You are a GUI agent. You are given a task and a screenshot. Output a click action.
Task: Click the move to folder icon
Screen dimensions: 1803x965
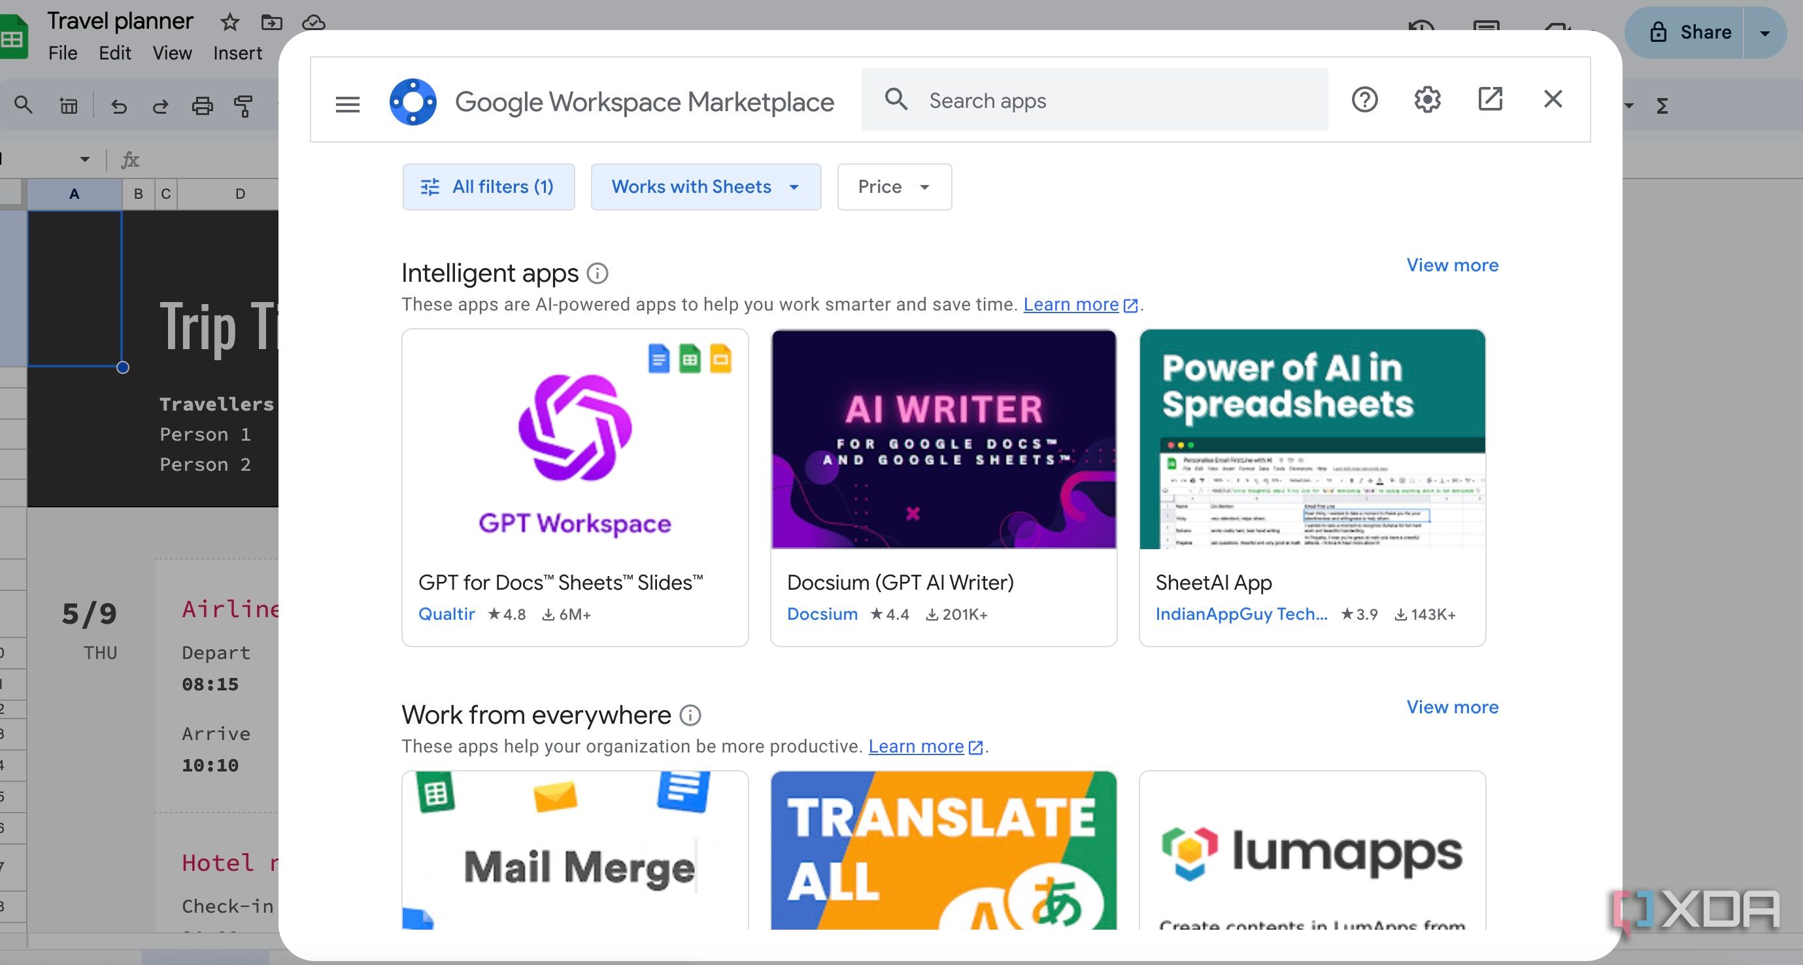(271, 22)
